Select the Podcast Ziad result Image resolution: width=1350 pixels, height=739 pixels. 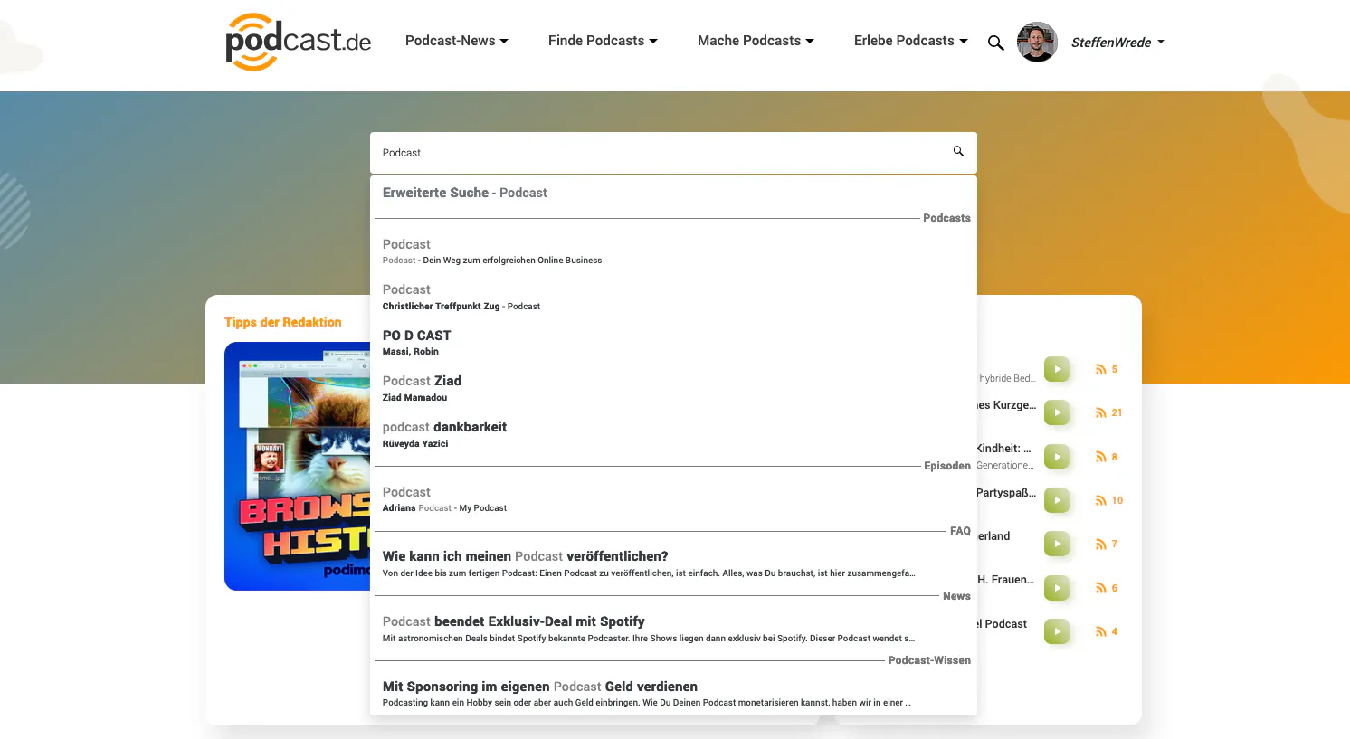673,389
